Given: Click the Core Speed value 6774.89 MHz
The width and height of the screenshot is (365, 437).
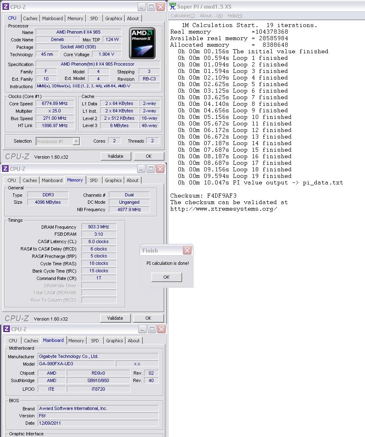Looking at the screenshot, I should tap(55, 103).
